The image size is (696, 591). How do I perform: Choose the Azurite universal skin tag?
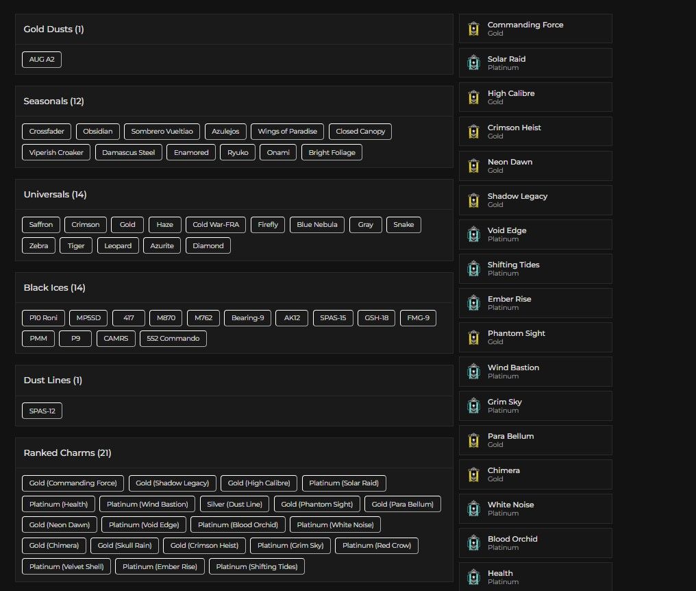pos(162,245)
